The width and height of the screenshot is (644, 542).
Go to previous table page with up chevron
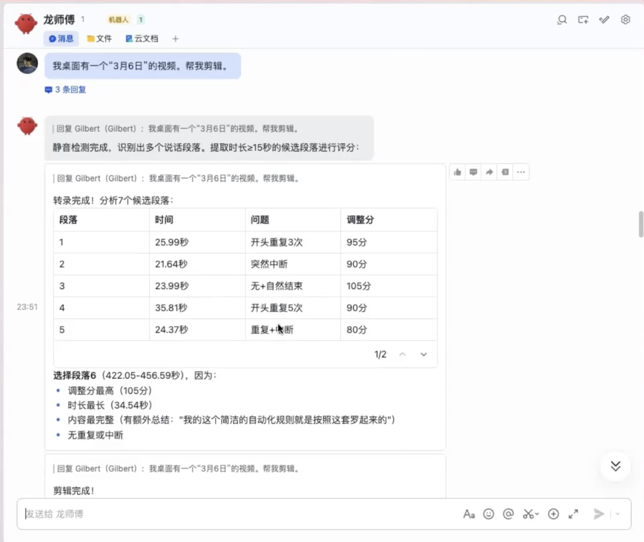(402, 354)
